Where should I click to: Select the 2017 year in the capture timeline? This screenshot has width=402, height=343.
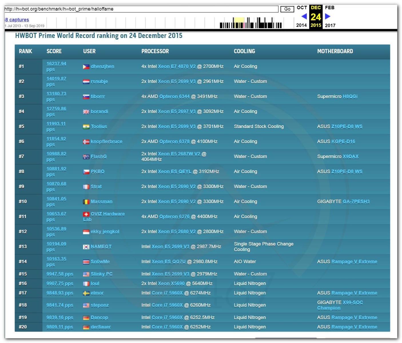330,25
